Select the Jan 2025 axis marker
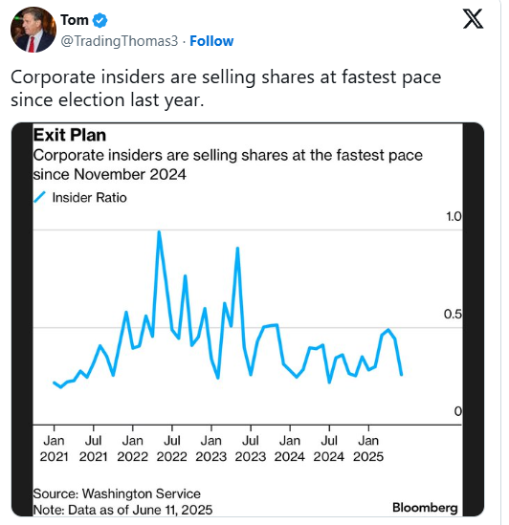The height and width of the screenshot is (525, 509). pos(368,448)
